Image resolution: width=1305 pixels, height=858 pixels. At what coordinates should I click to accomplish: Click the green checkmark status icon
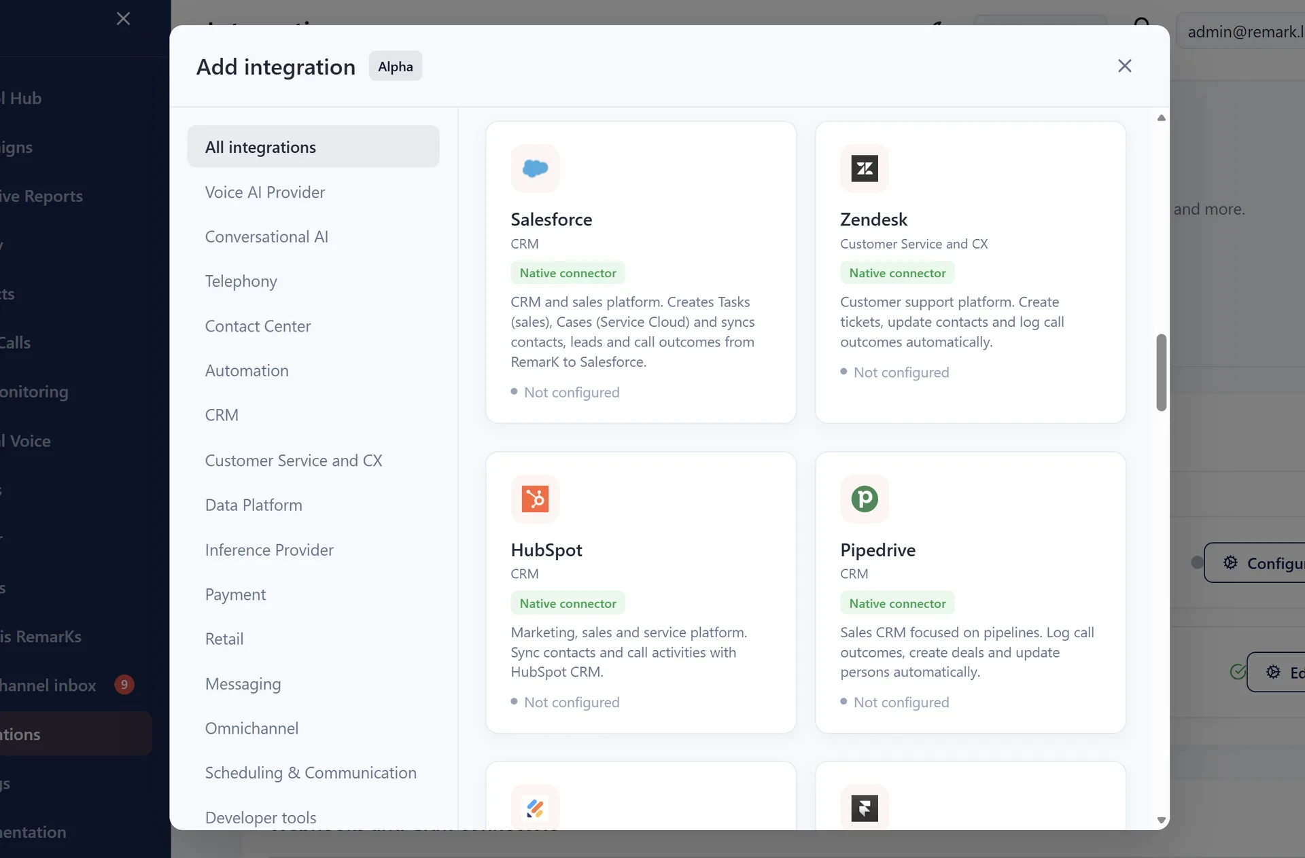click(1238, 672)
